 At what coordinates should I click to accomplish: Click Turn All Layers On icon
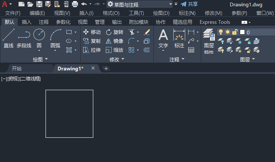221,50
